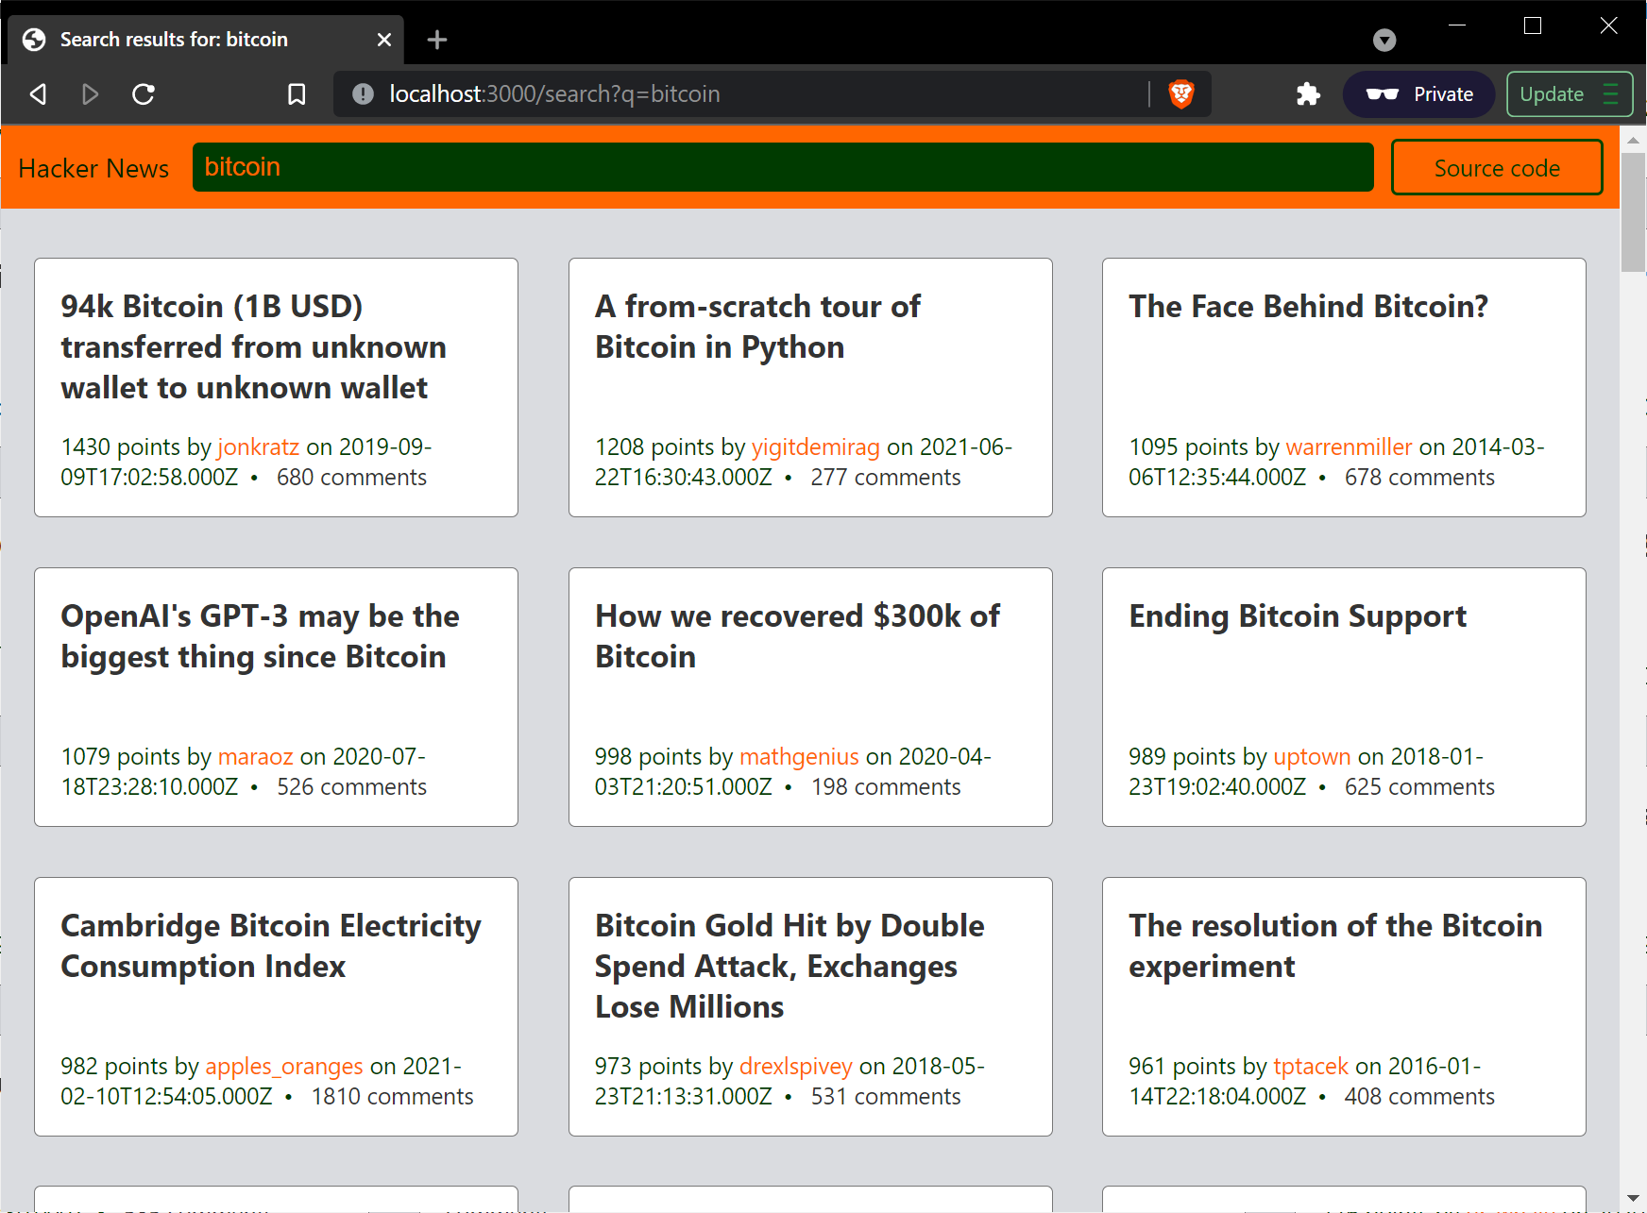Open the Source code button
Viewport: 1647px width, 1213px height.
(x=1497, y=168)
